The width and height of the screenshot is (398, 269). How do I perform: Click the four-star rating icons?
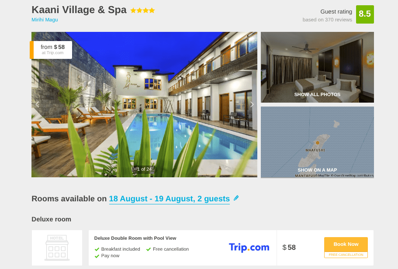(142, 10)
